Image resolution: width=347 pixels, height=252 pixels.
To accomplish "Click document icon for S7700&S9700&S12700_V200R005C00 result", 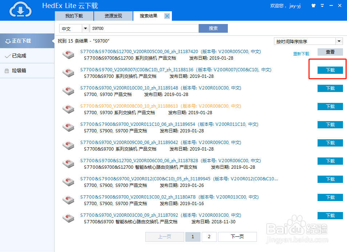I will (x=68, y=54).
